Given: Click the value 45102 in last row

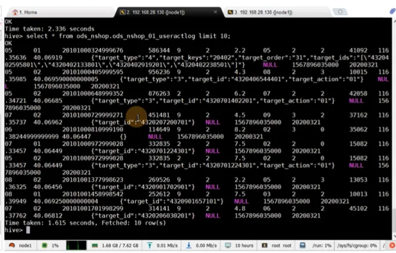Looking at the screenshot, I should pos(358,208).
